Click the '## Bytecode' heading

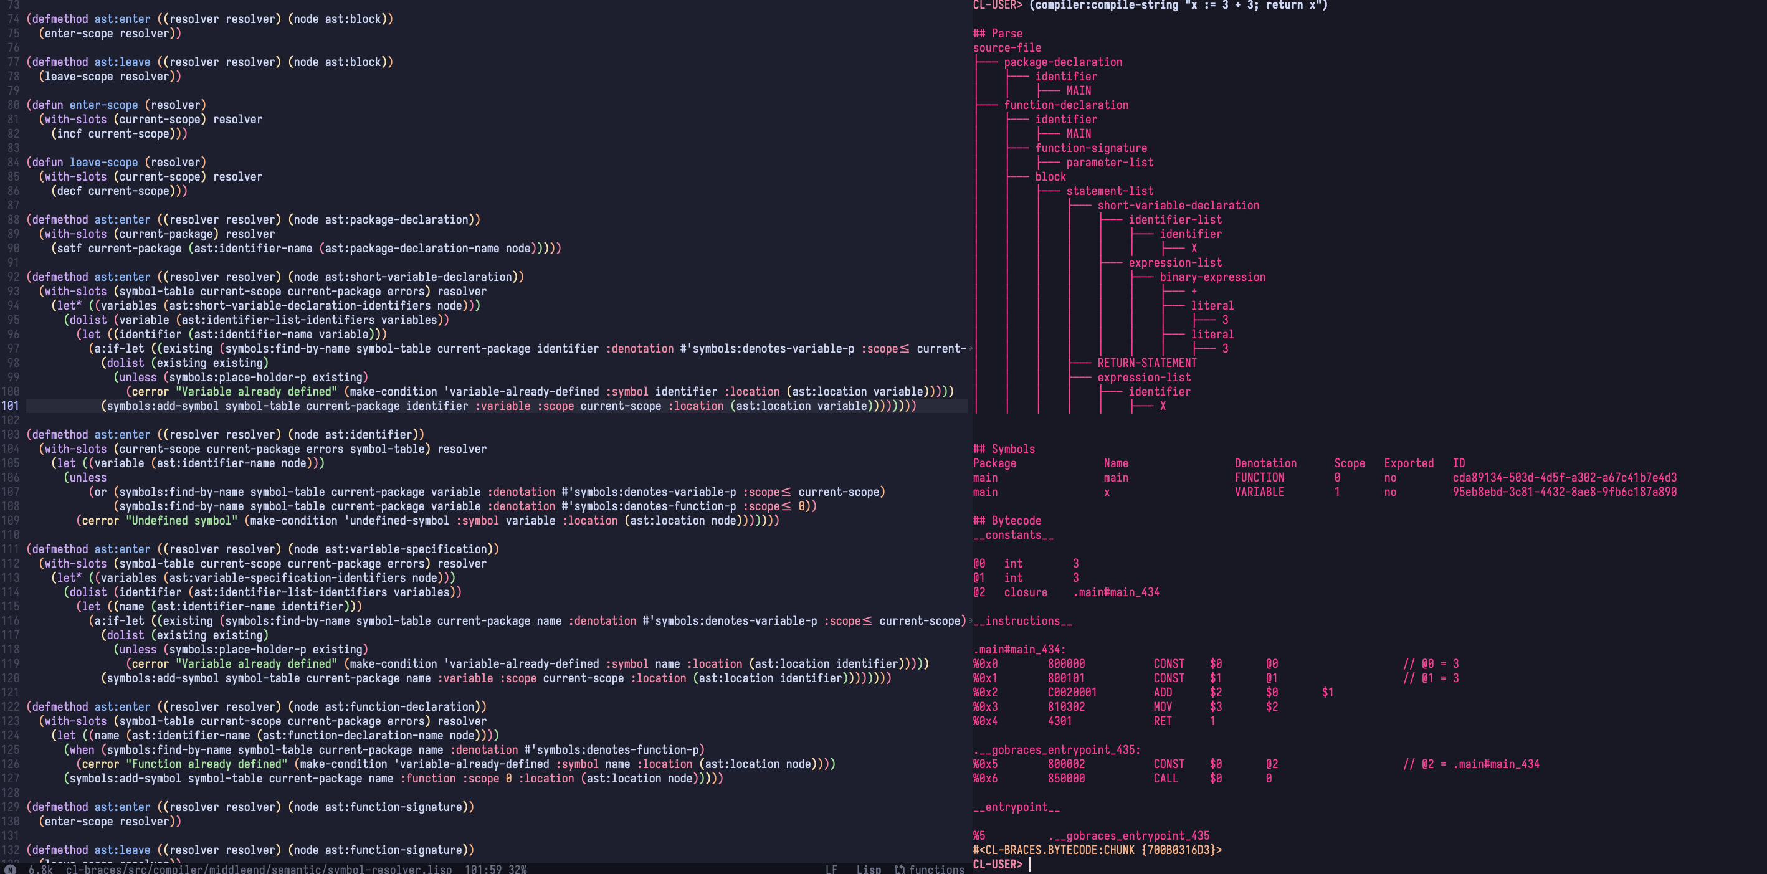pos(1007,520)
